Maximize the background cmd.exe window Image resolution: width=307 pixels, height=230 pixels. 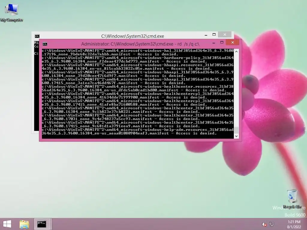coord(214,35)
